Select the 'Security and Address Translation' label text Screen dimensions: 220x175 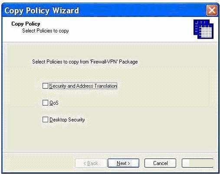(83, 86)
